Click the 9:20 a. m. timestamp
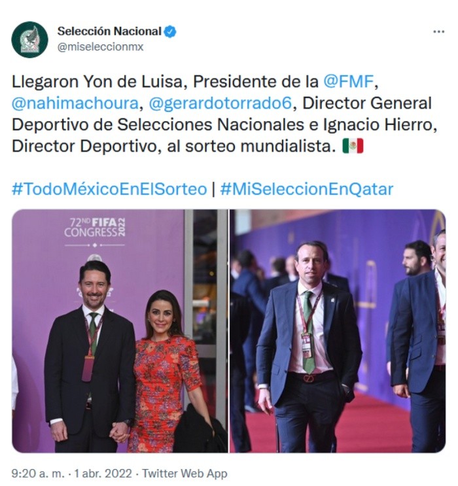 pos(38,474)
